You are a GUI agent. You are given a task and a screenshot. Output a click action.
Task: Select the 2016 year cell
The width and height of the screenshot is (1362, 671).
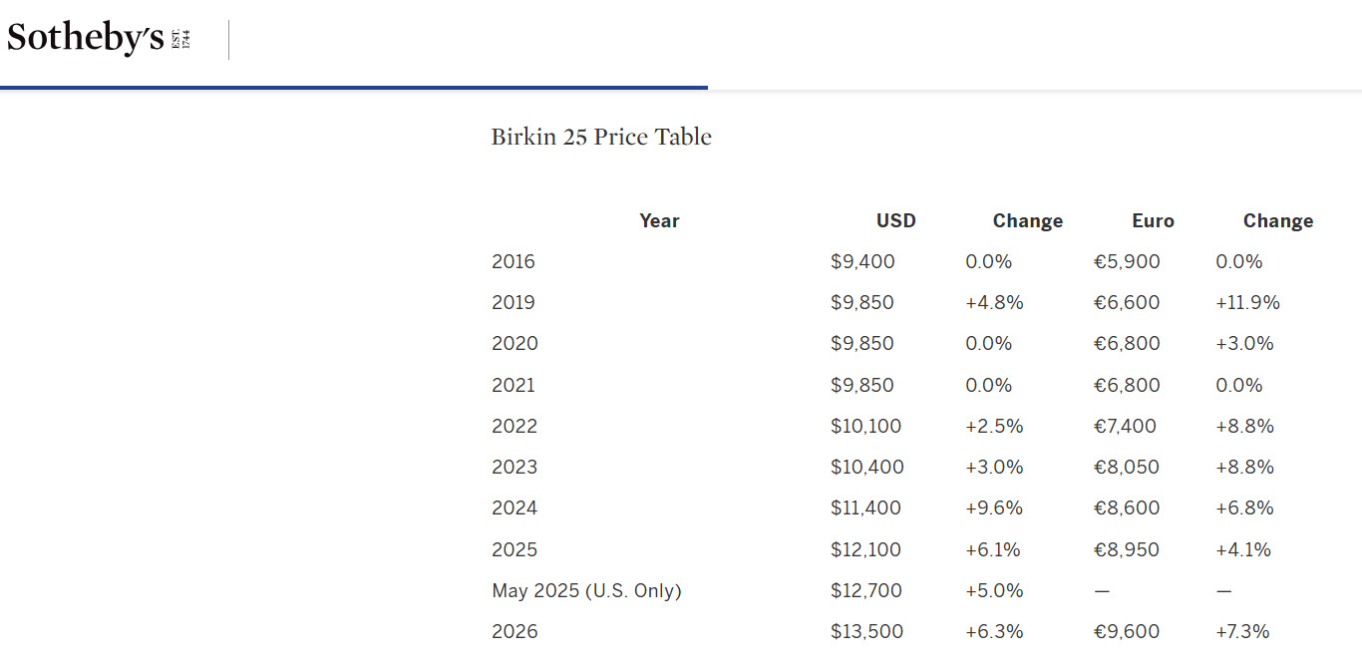tap(513, 262)
